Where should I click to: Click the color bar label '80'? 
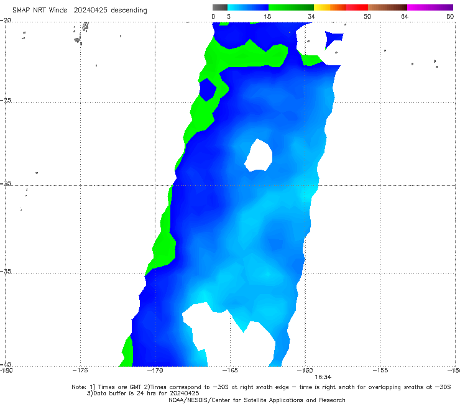tap(450, 16)
